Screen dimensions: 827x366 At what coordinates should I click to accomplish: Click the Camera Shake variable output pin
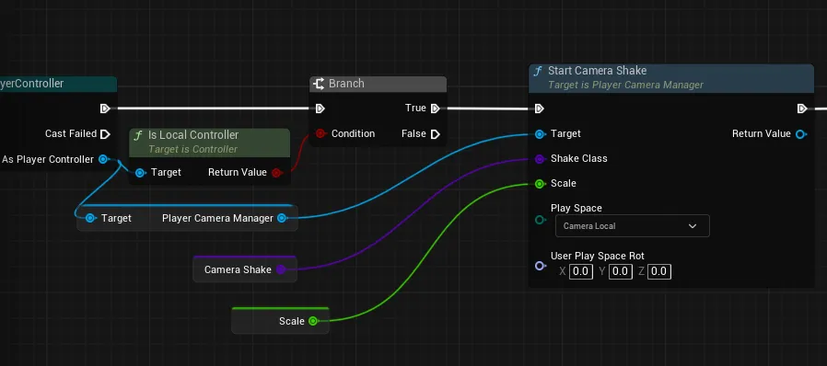(281, 269)
